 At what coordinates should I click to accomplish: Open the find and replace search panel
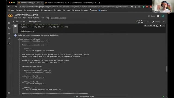point(9,28)
